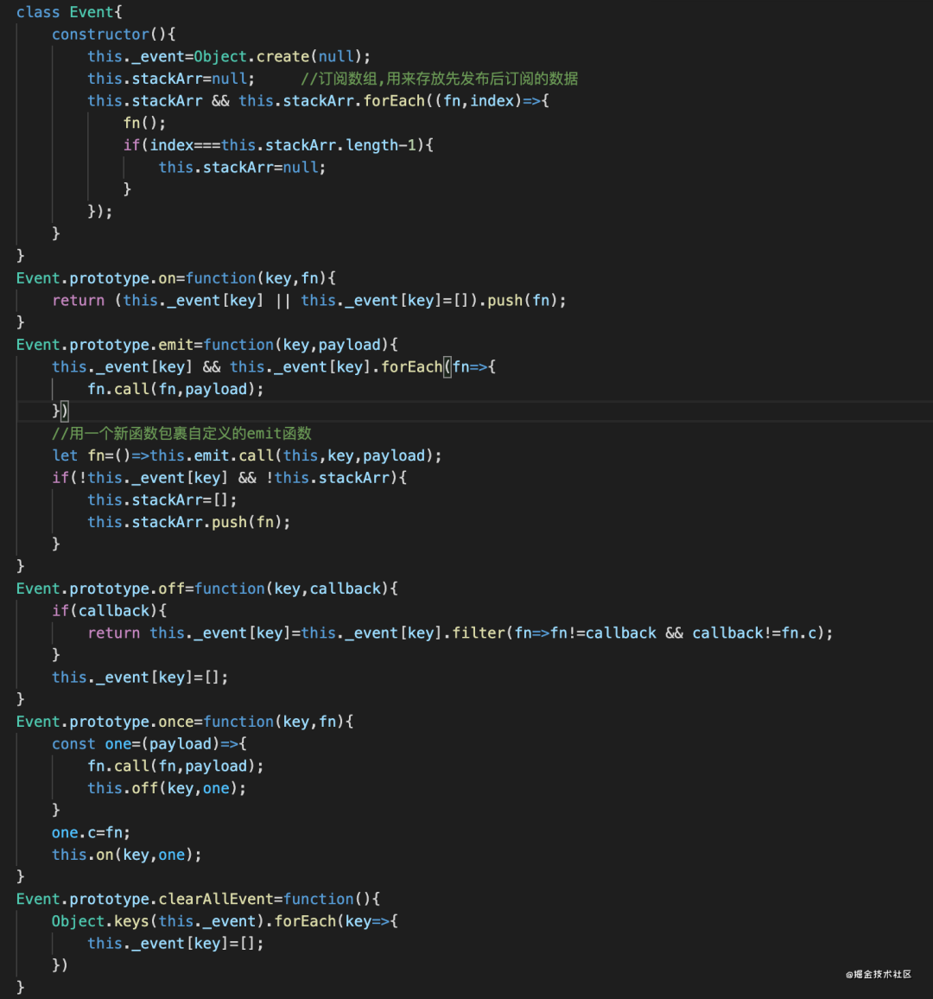Click the 'return (this._event[key] ||' line
The height and width of the screenshot is (999, 933).
pyautogui.click(x=309, y=300)
